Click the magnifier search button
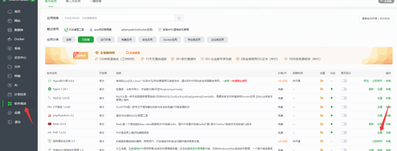The height and width of the screenshot is (151, 397). (x=179, y=18)
